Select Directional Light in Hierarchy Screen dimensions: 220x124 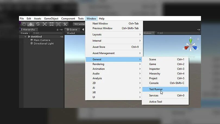pos(44,44)
